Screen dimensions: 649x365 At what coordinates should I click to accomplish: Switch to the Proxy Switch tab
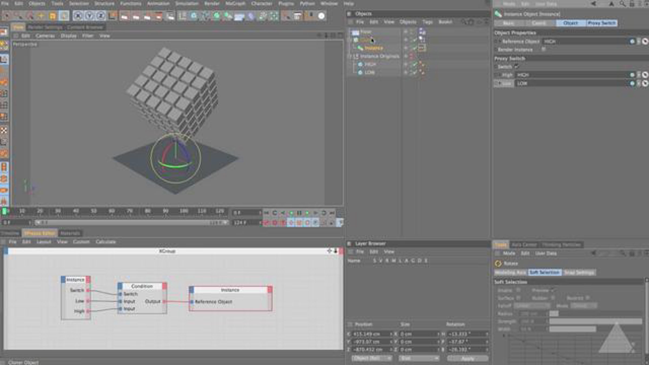pos(601,23)
